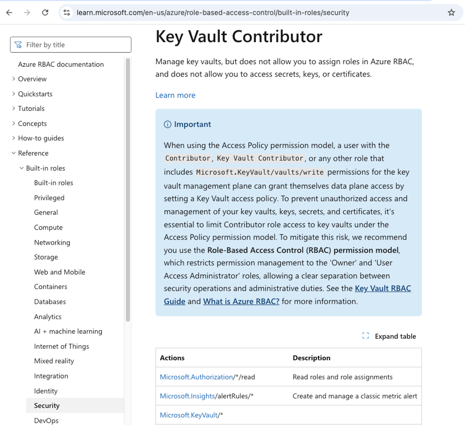
Task: Click the Expand table icon above the Actions table
Action: point(365,336)
